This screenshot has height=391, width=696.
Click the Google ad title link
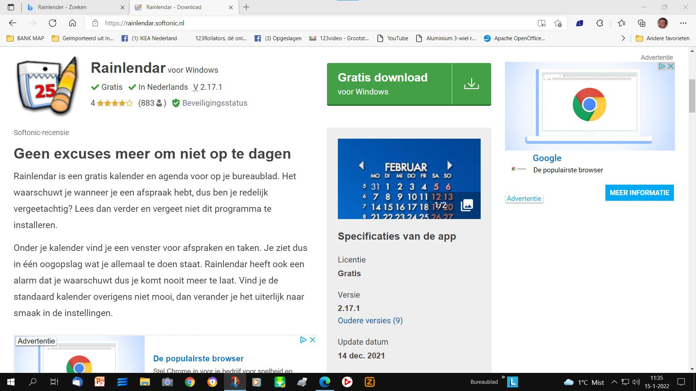tap(547, 158)
